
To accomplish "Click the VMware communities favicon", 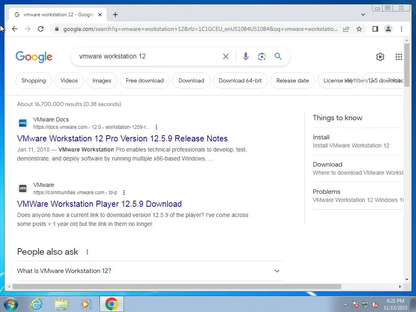I will 23,188.
